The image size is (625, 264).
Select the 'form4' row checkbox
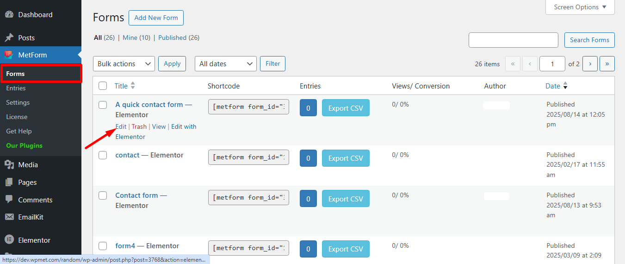pyautogui.click(x=103, y=246)
